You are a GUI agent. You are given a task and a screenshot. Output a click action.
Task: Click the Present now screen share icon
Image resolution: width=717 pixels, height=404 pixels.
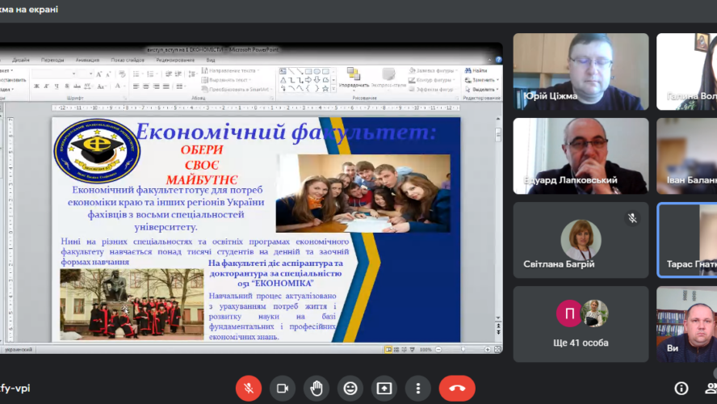pyautogui.click(x=384, y=388)
